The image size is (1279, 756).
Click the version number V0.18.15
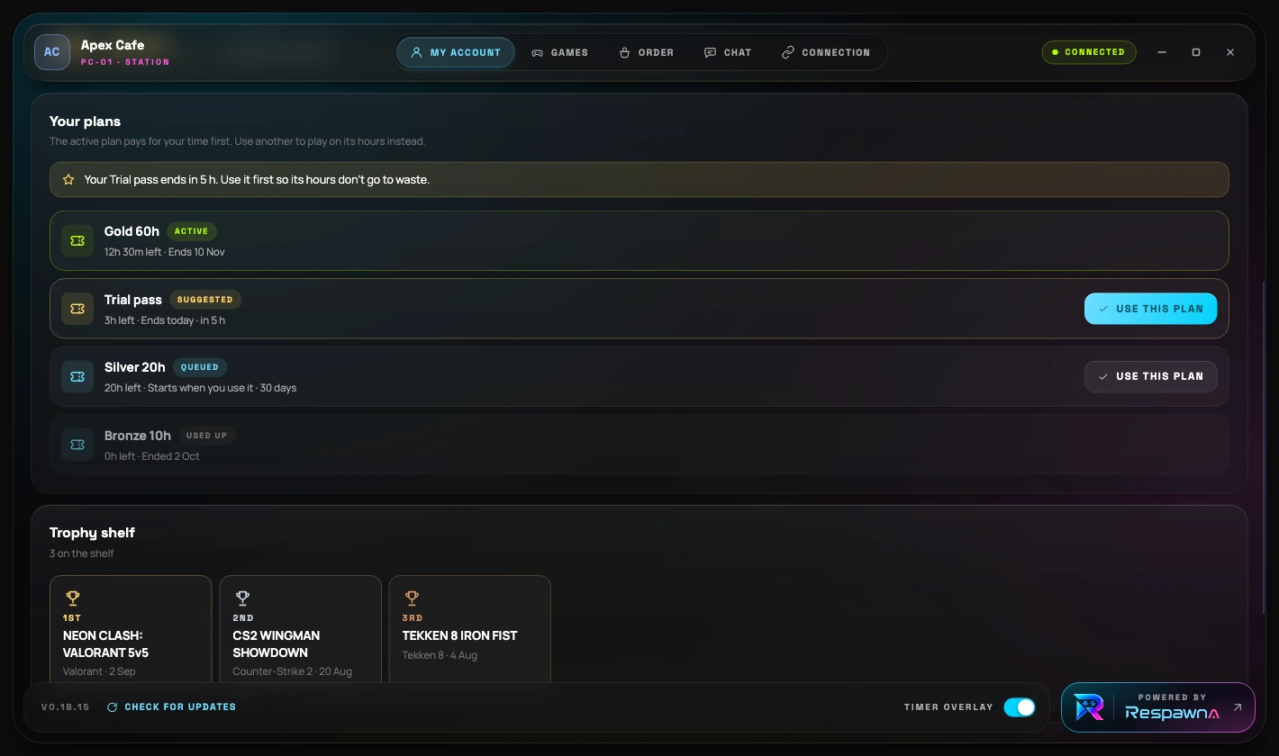pos(66,707)
